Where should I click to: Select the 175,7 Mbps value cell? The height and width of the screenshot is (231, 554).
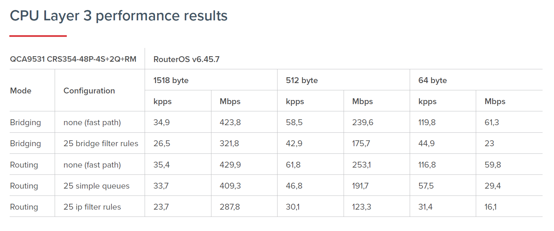pyautogui.click(x=361, y=143)
